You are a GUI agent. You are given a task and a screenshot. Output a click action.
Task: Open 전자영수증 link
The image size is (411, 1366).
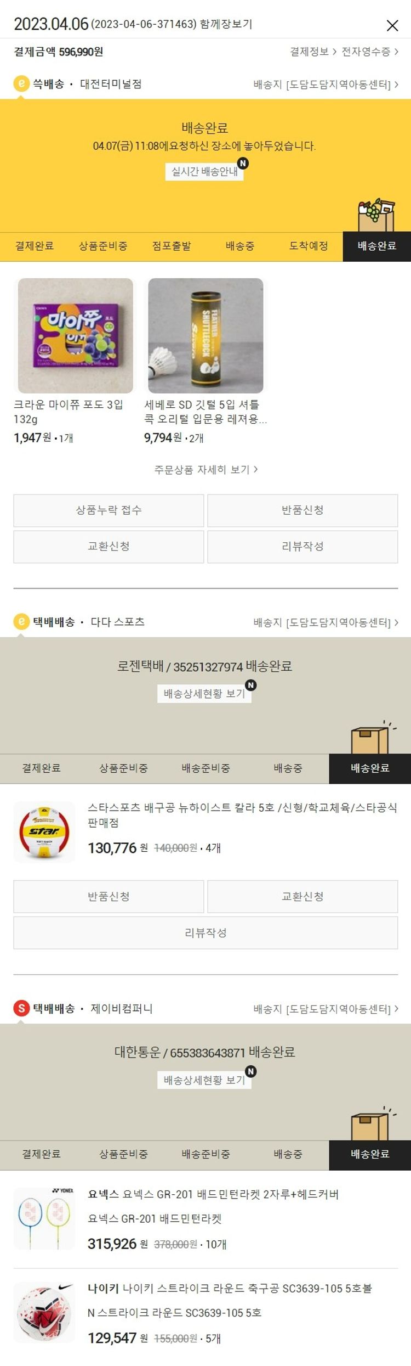coord(370,52)
